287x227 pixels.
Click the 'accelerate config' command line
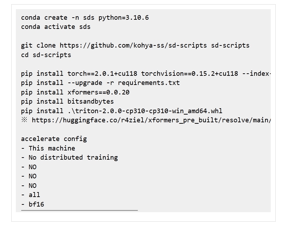click(54, 139)
